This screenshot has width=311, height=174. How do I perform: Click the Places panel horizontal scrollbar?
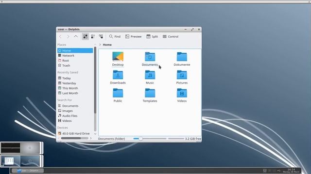pos(74,138)
